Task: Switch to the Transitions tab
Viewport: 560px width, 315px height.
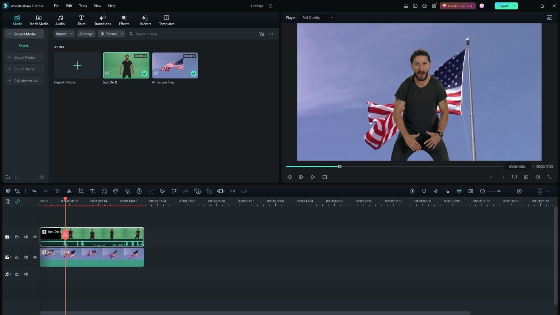Action: tap(102, 20)
